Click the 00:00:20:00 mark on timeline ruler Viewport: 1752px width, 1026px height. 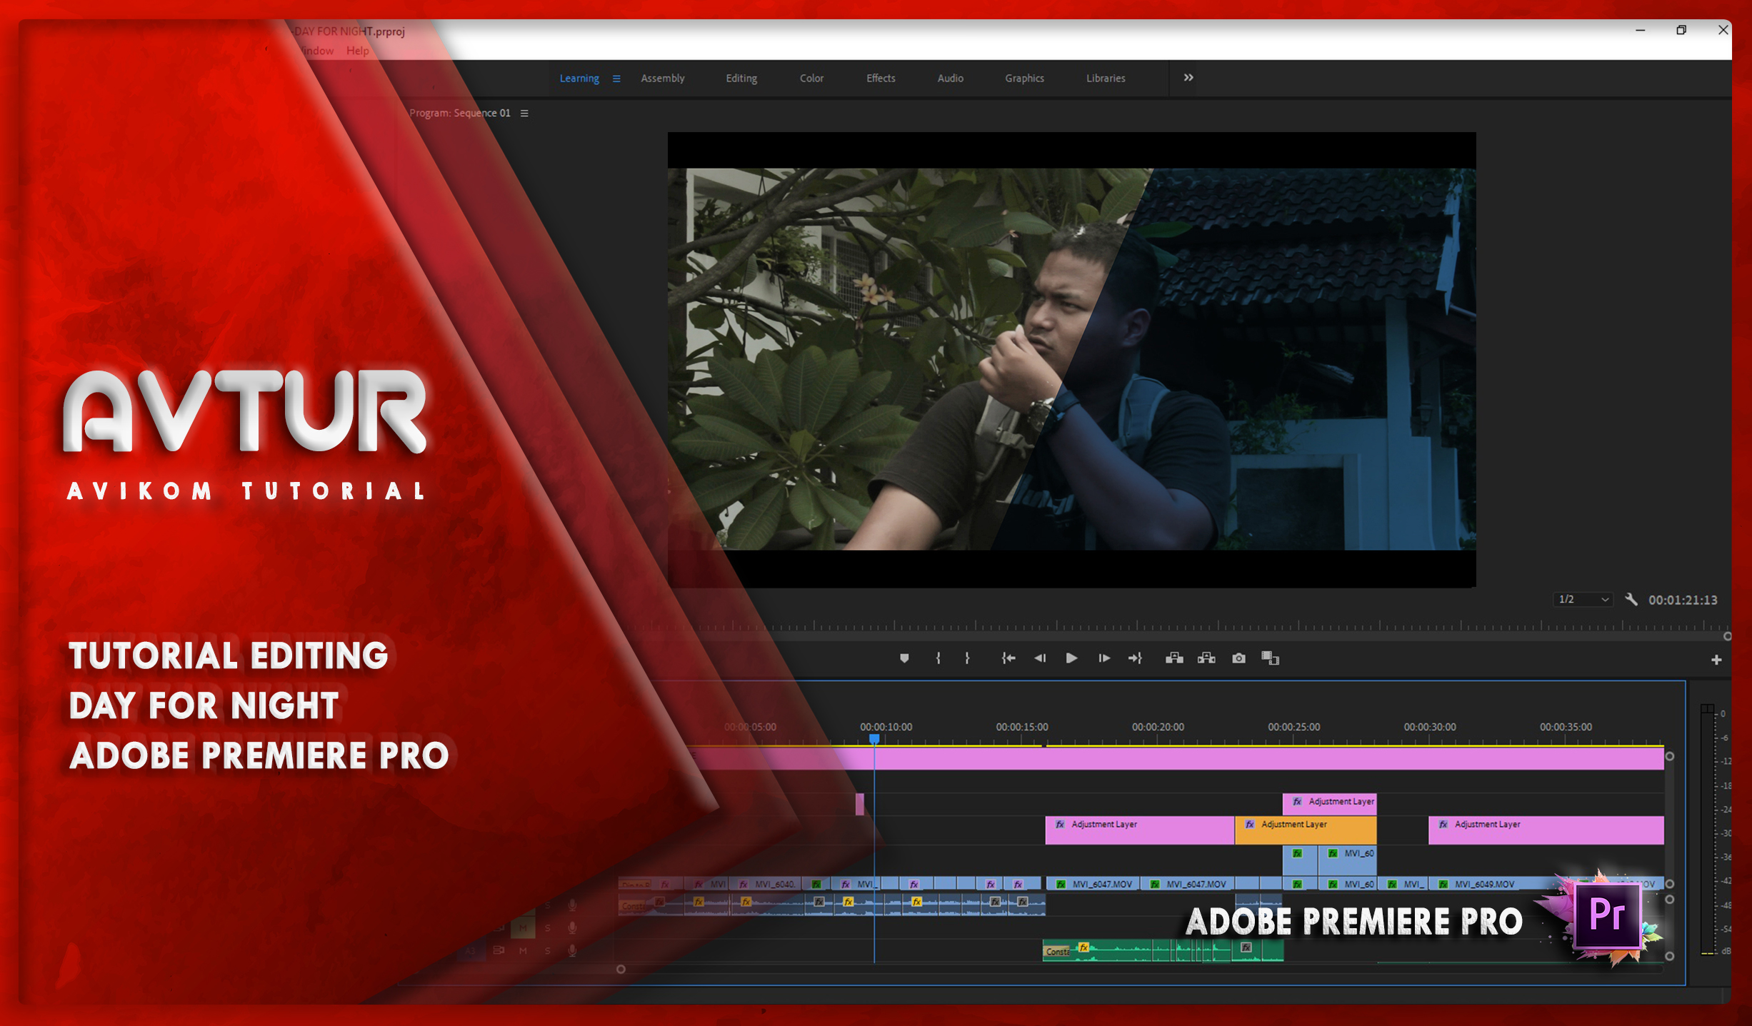(1158, 727)
